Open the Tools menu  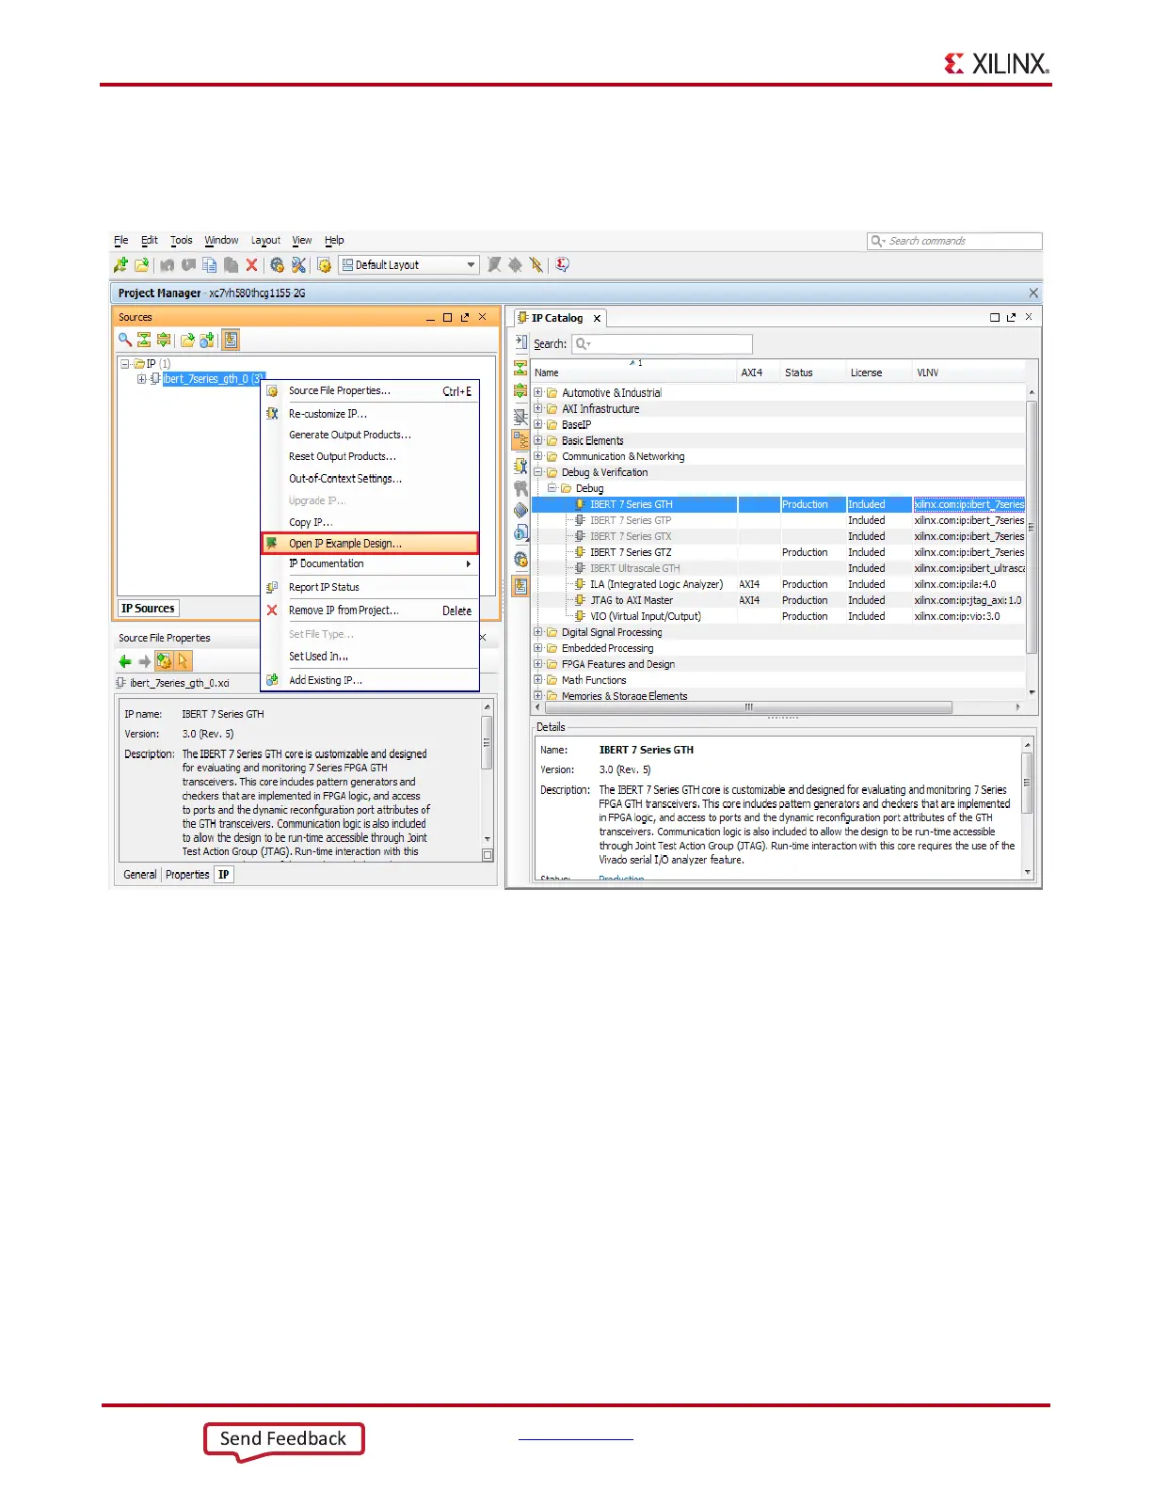pyautogui.click(x=182, y=241)
